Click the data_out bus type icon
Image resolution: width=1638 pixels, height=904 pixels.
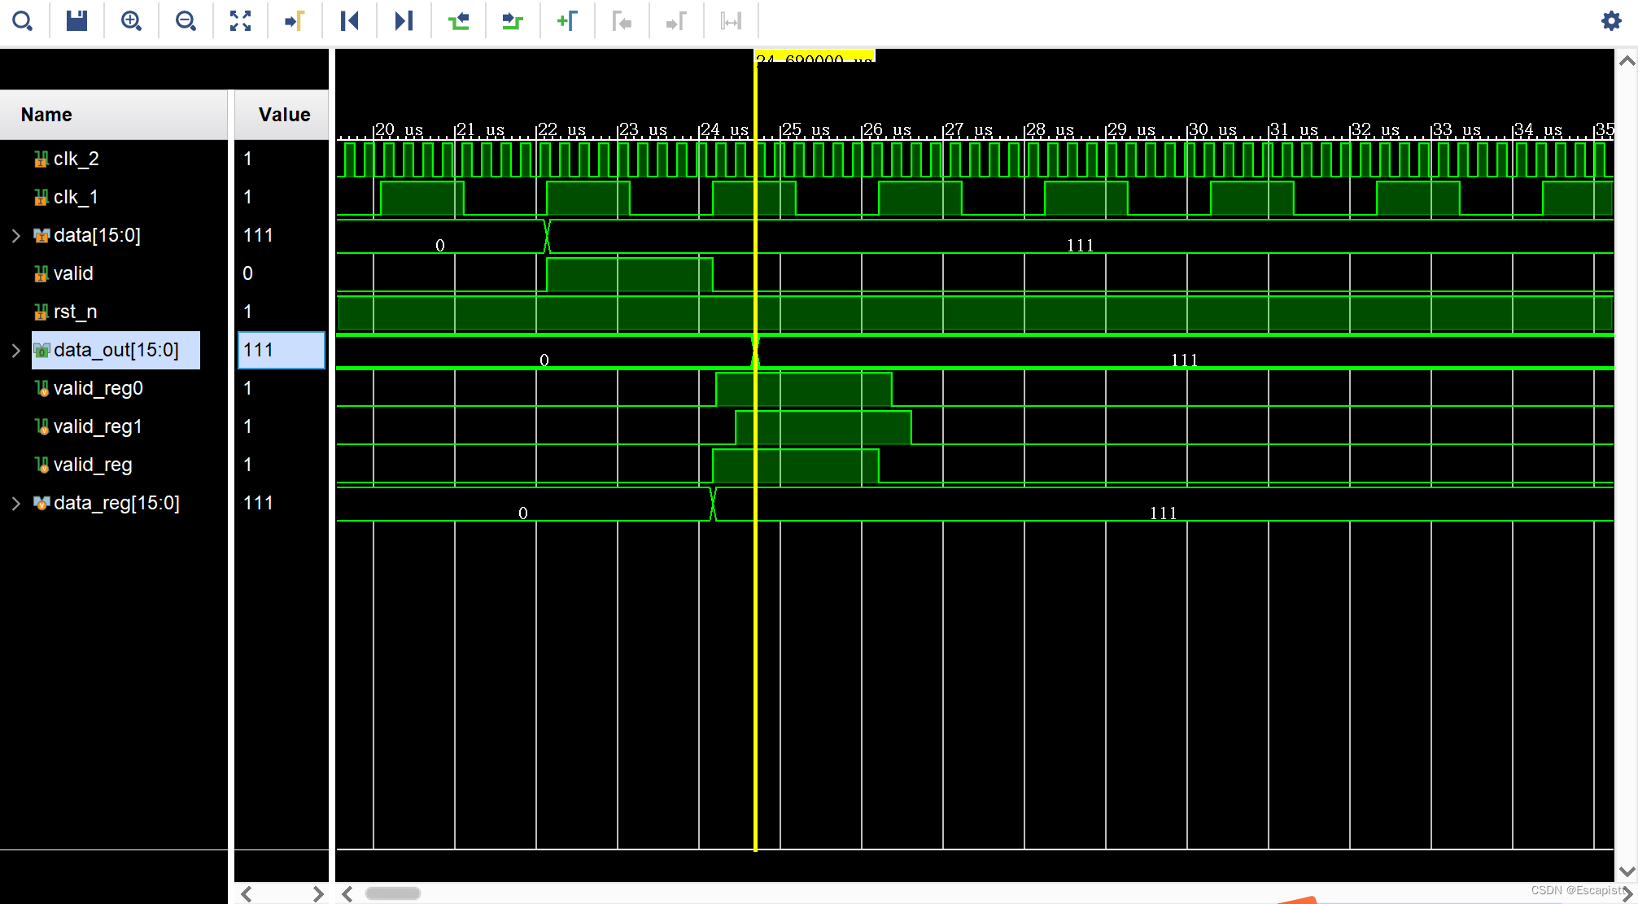pyautogui.click(x=41, y=351)
